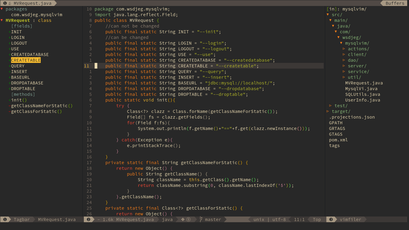Select com.wsdjeg.mysqlvim package in Tagbar
The image size is (409, 230).
(37, 15)
